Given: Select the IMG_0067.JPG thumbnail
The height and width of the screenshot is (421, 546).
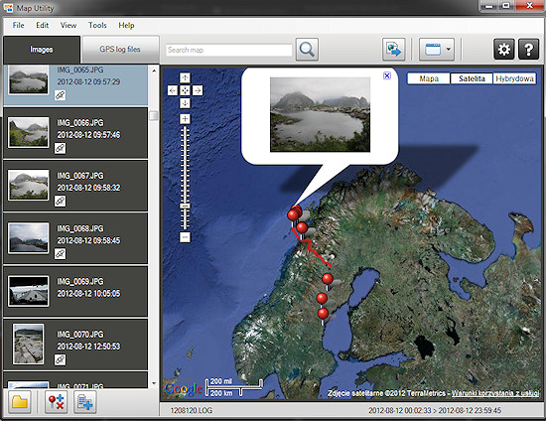Looking at the screenshot, I should (29, 186).
